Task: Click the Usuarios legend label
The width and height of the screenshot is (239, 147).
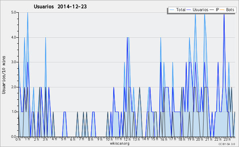Action: pos(200,10)
